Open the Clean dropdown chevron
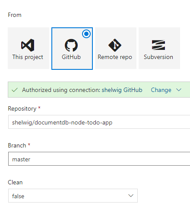 tap(131, 196)
